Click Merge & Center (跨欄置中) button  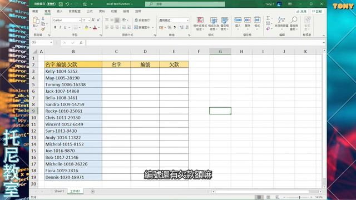tap(142, 27)
